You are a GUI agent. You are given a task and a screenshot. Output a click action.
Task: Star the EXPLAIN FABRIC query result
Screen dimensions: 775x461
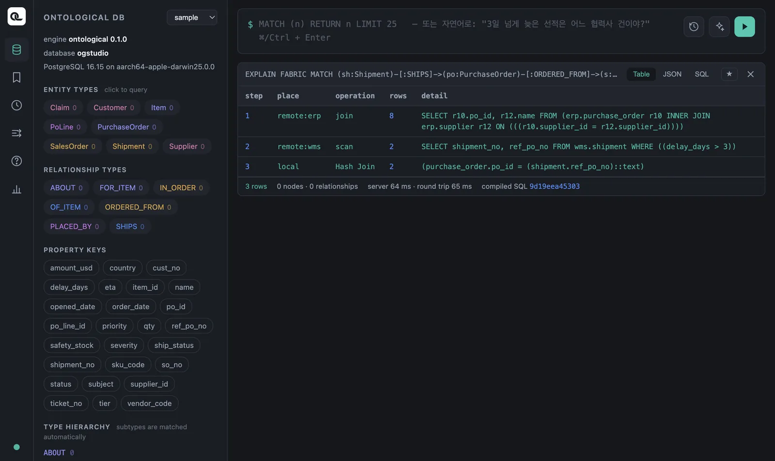(x=729, y=74)
